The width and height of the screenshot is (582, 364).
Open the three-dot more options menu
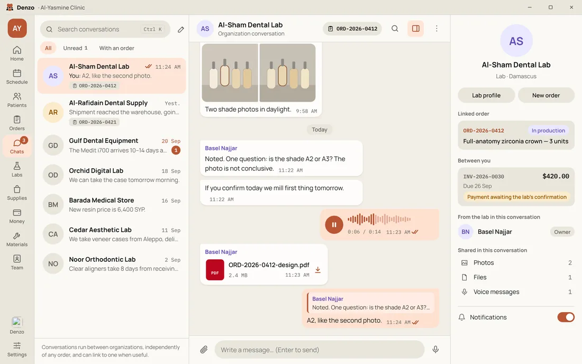(x=436, y=29)
